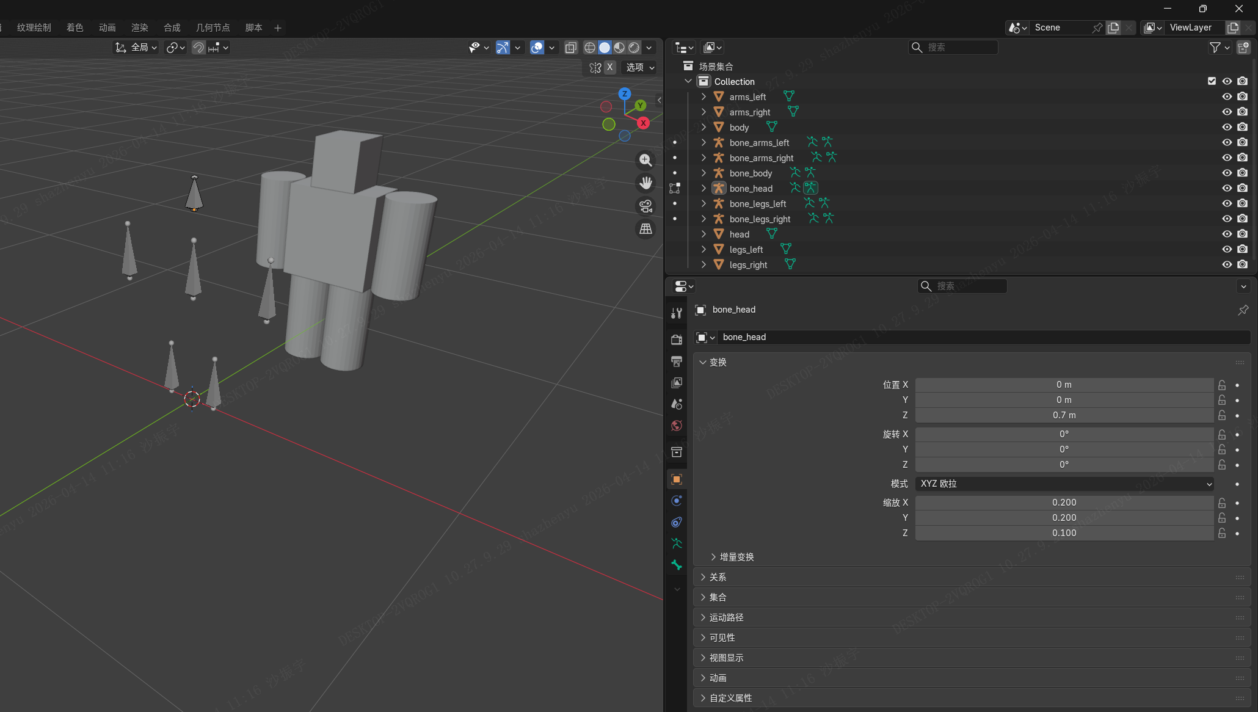Open the Bone properties tab icon
1258x712 pixels.
pos(677,565)
